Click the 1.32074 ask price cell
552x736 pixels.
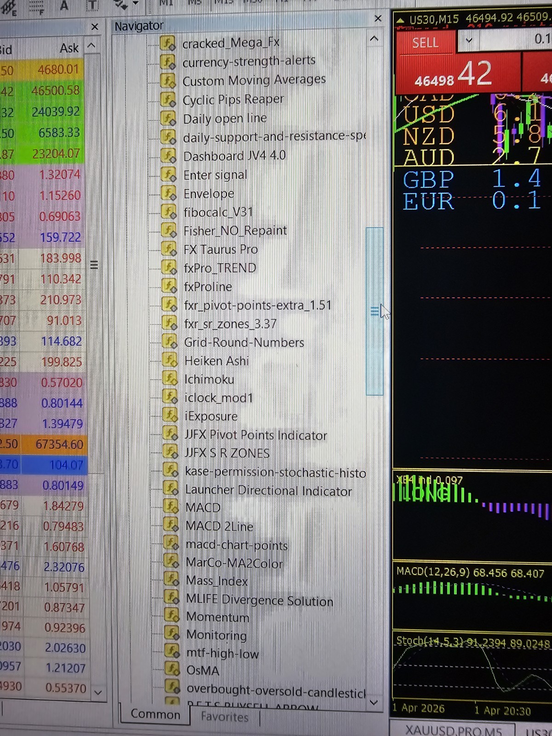tap(60, 174)
